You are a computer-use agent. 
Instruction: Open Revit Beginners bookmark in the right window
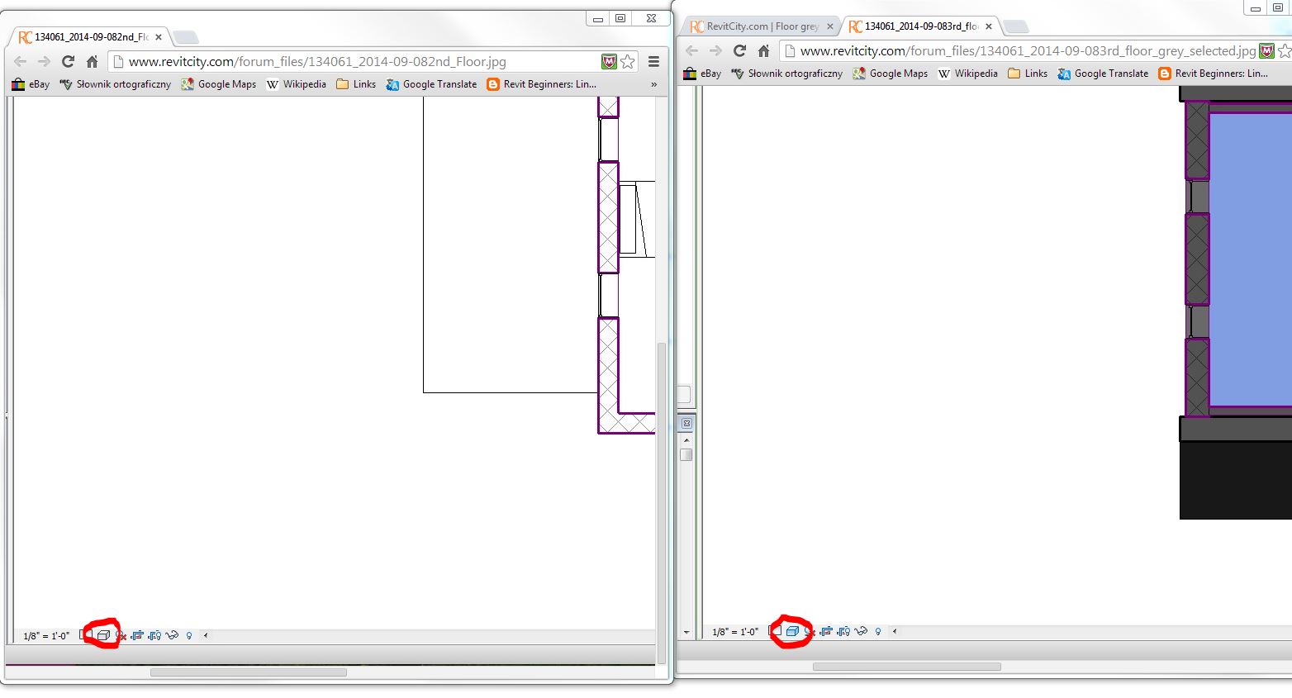1213,74
